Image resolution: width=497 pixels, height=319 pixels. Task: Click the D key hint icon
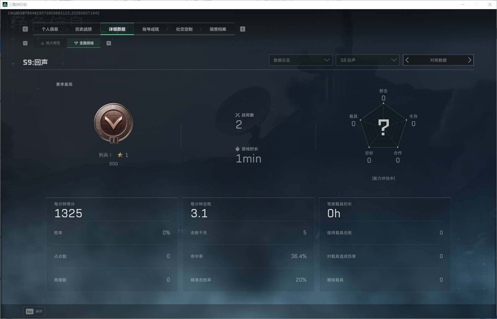tap(109, 43)
